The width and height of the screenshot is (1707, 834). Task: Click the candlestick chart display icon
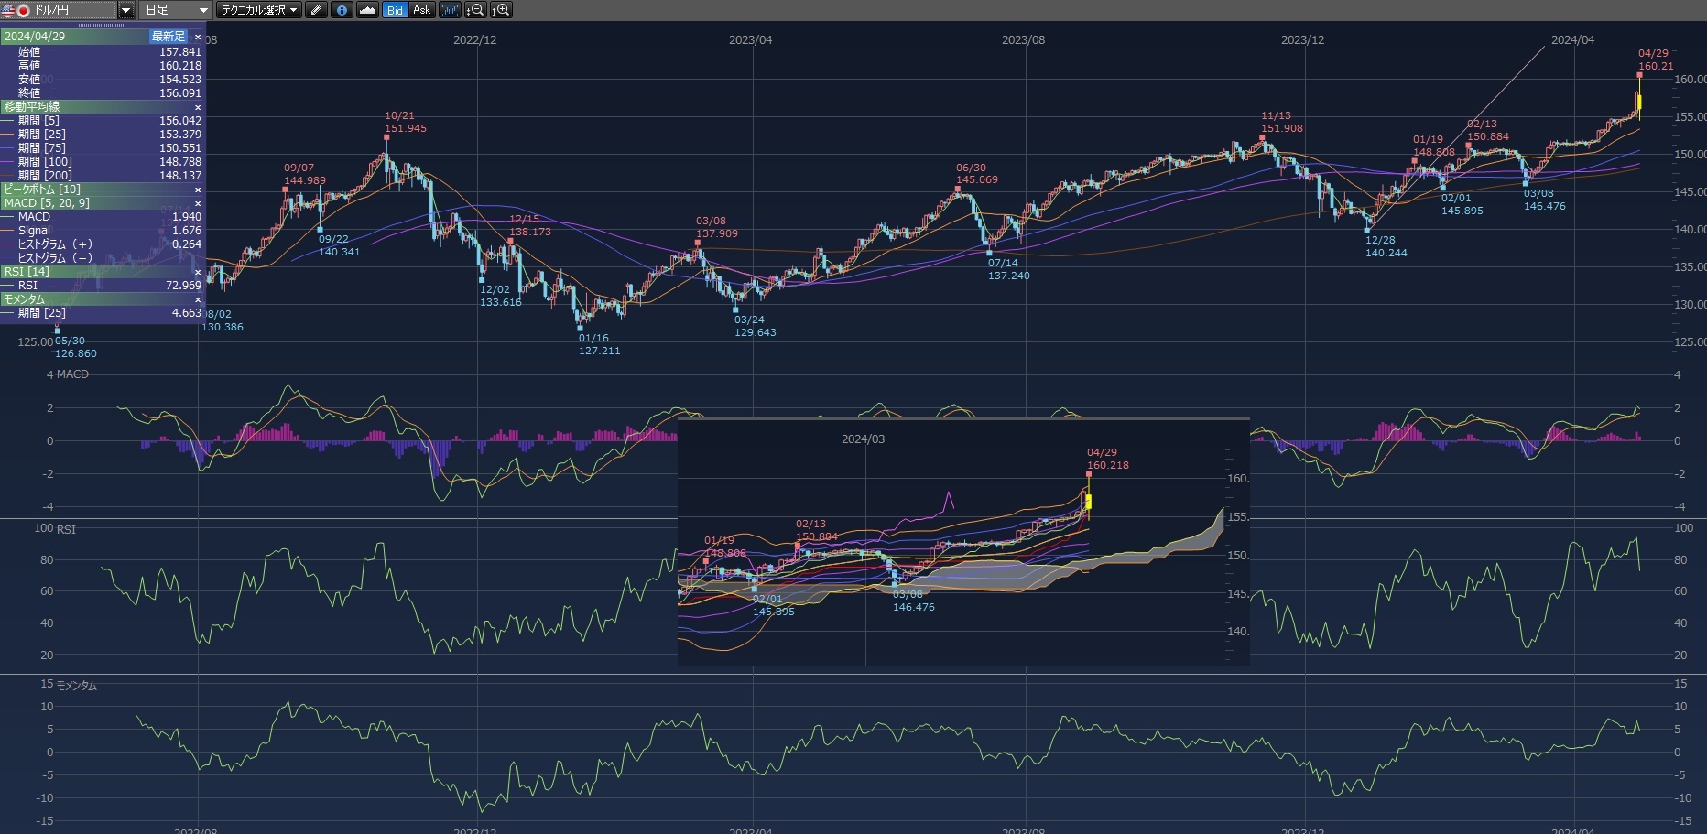pyautogui.click(x=450, y=10)
